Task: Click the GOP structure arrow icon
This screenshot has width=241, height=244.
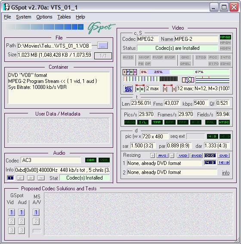Action: pyautogui.click(x=188, y=80)
